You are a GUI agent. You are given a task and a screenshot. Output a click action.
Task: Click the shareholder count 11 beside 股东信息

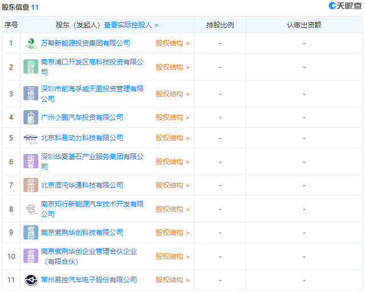point(35,7)
